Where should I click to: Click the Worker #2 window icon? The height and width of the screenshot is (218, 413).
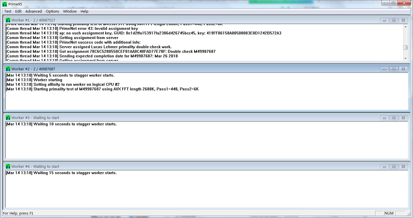[x=8, y=69]
